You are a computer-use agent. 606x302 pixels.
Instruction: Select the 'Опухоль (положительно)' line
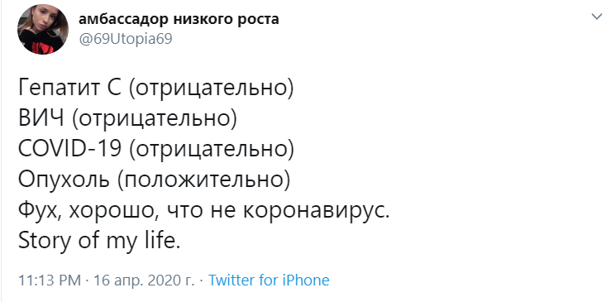pyautogui.click(x=155, y=180)
